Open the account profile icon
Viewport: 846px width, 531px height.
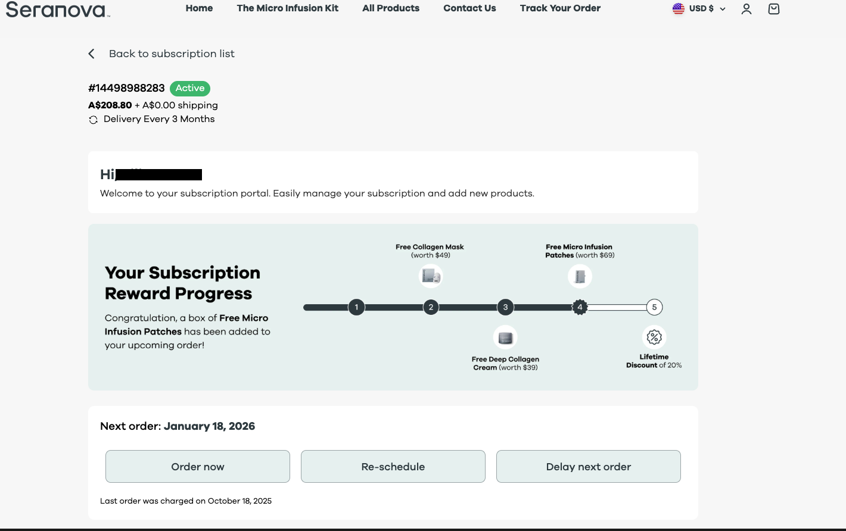[747, 9]
